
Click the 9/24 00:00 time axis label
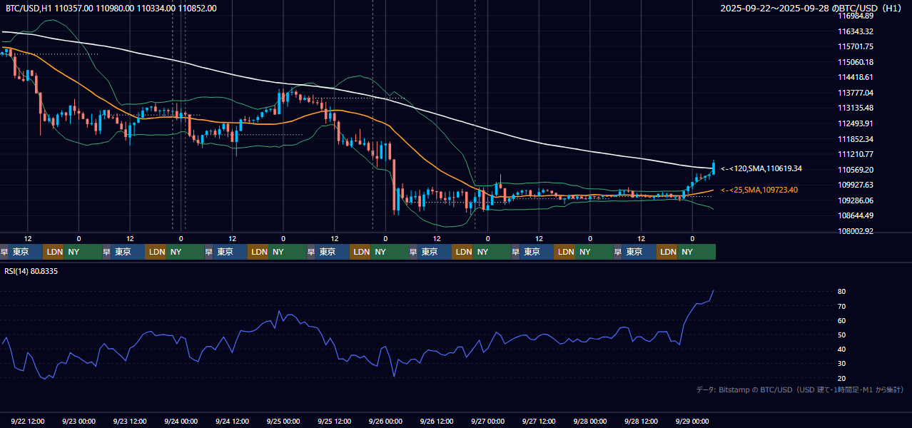pyautogui.click(x=181, y=422)
